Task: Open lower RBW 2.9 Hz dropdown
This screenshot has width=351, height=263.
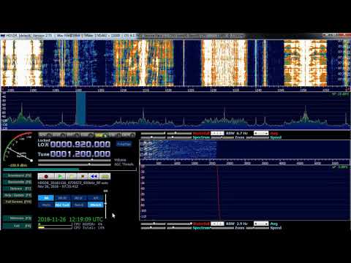Action: [x=217, y=224]
